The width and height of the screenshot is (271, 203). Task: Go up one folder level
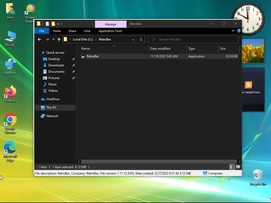point(59,40)
